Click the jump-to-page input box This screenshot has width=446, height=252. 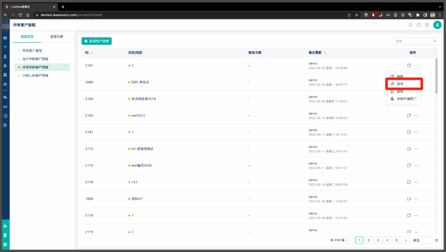[x=427, y=240]
